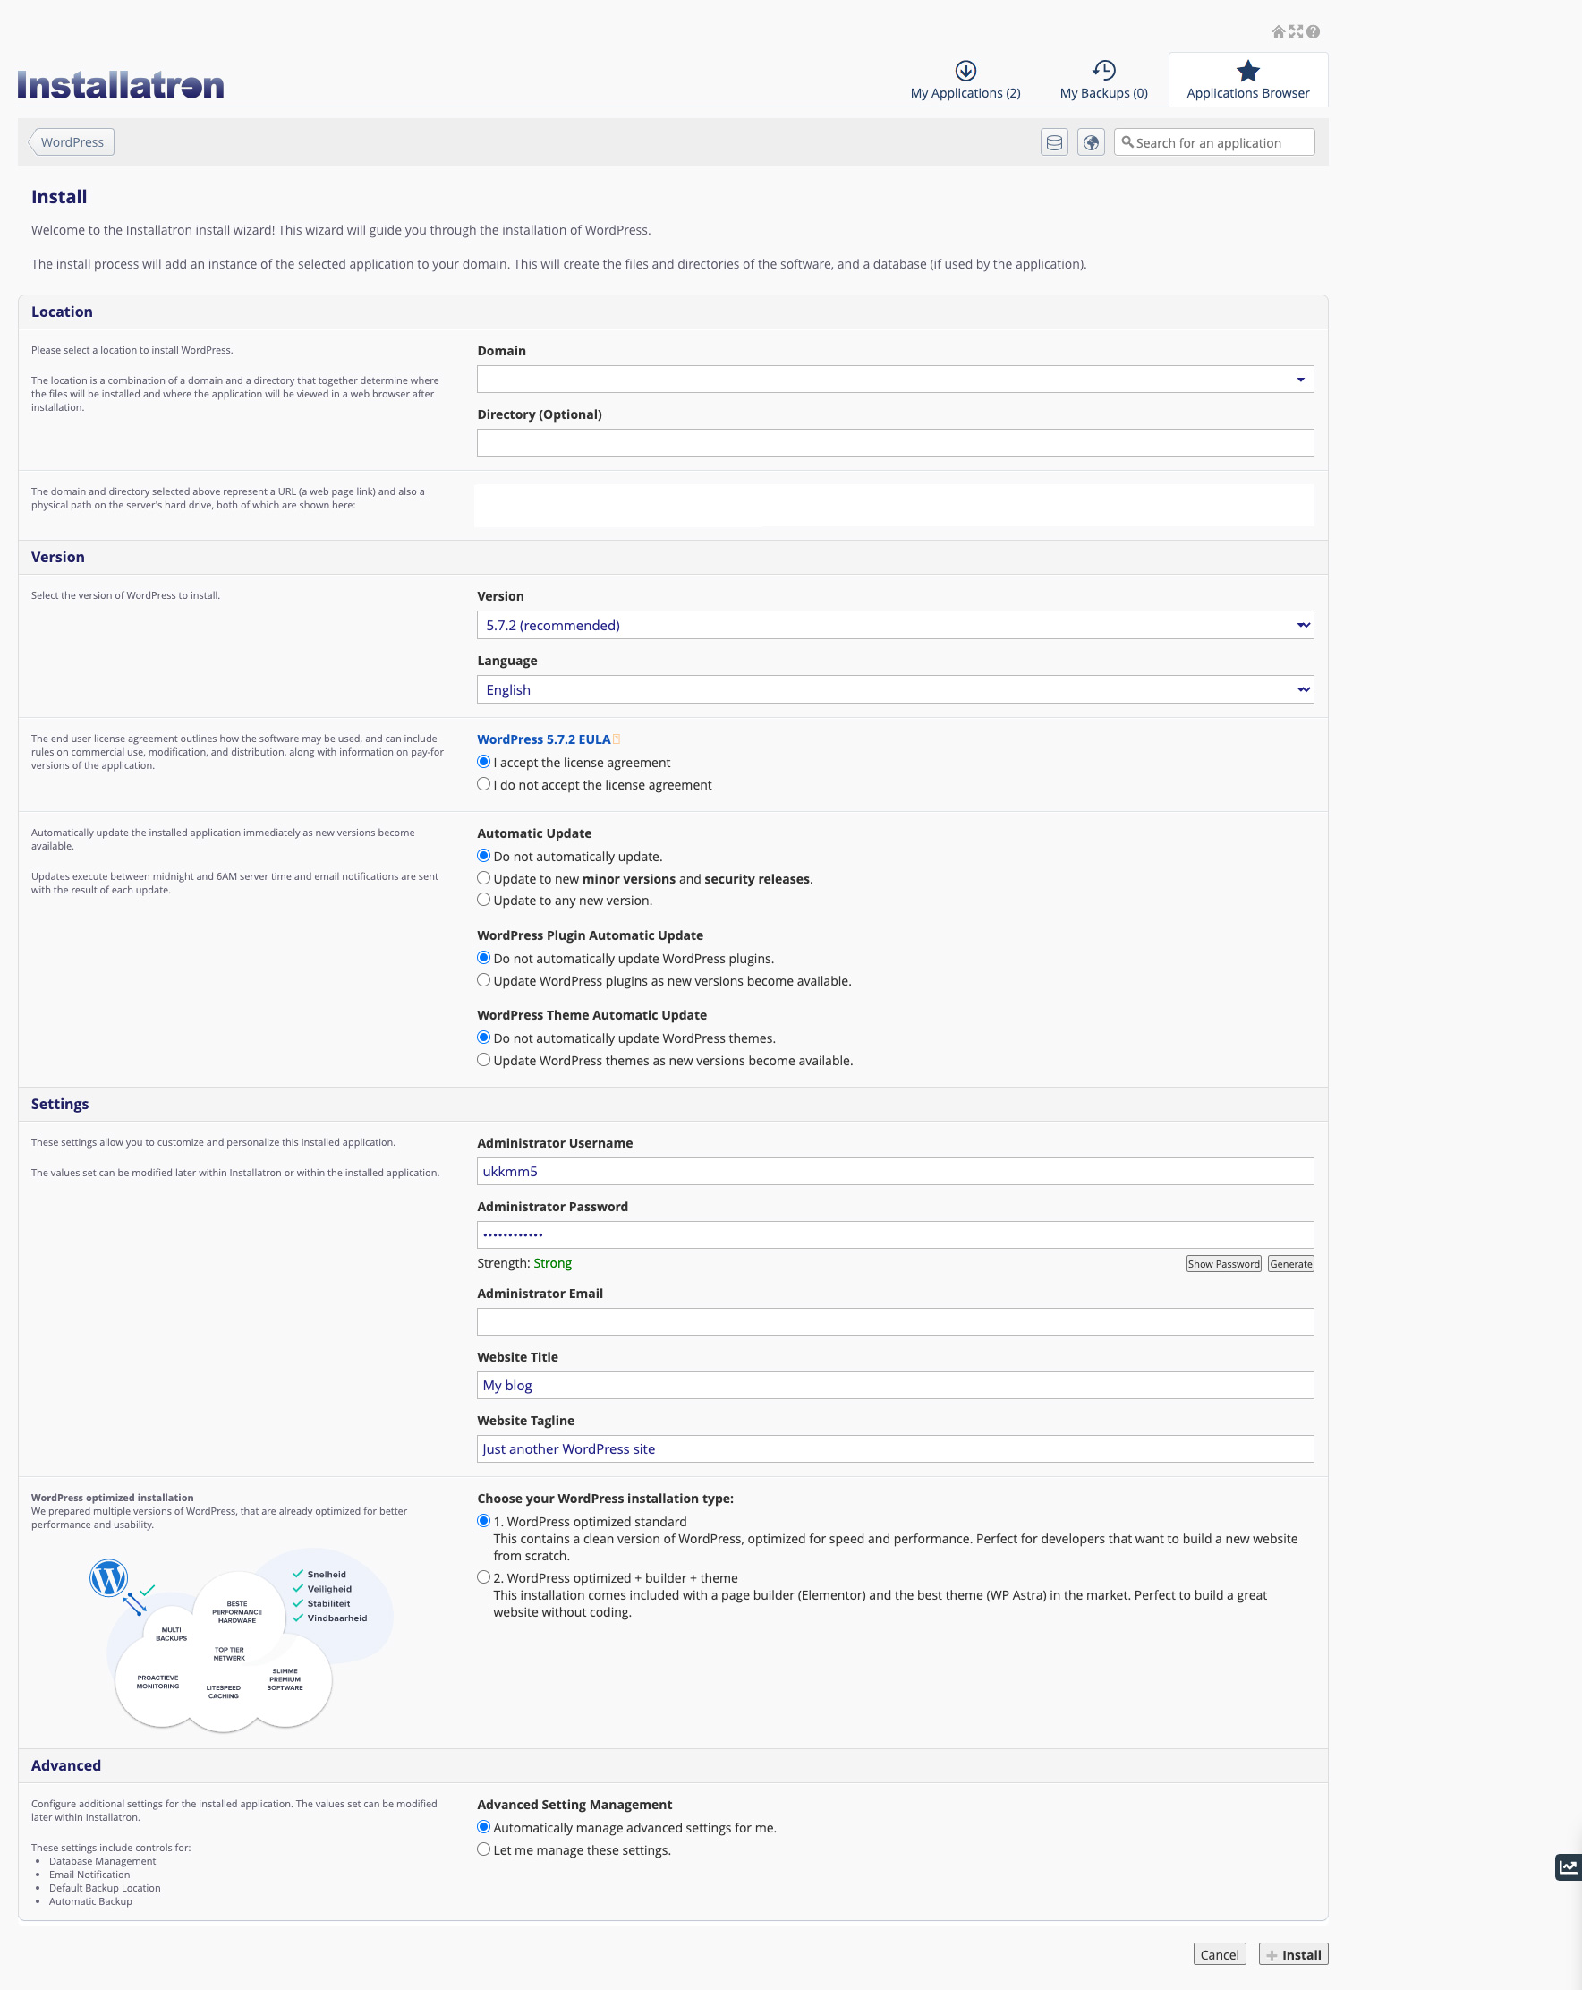Select Update WordPress themes as new versions available

[x=483, y=1060]
